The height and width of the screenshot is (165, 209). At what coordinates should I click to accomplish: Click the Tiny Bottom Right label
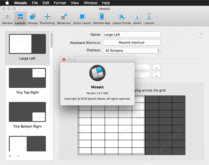coord(27,126)
